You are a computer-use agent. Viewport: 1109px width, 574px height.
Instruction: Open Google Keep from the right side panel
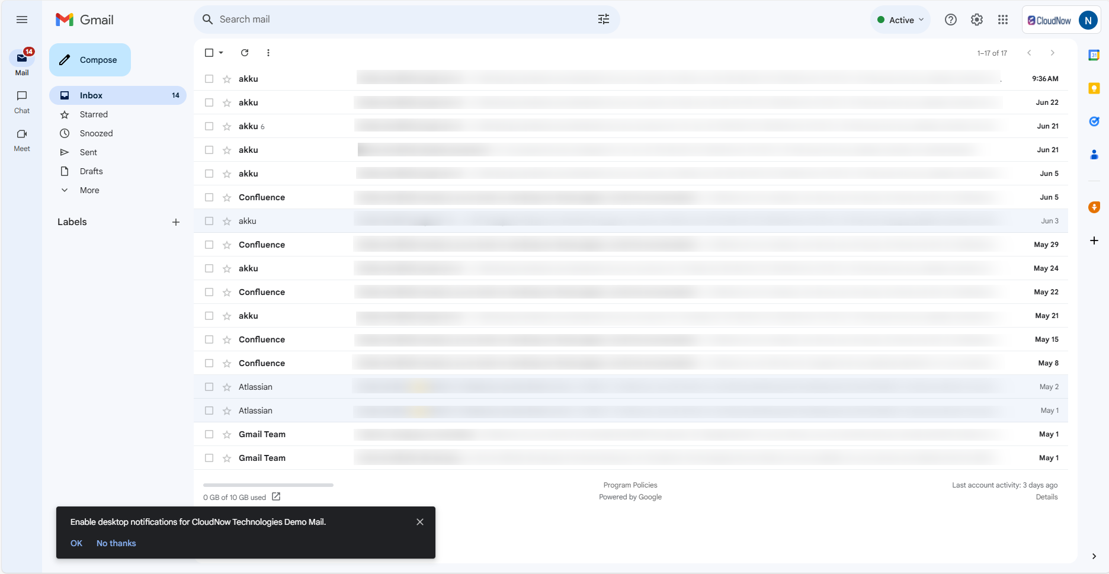tap(1094, 88)
